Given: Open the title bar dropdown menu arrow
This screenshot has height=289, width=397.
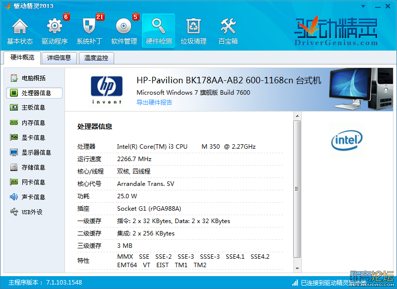Looking at the screenshot, I should (363, 6).
